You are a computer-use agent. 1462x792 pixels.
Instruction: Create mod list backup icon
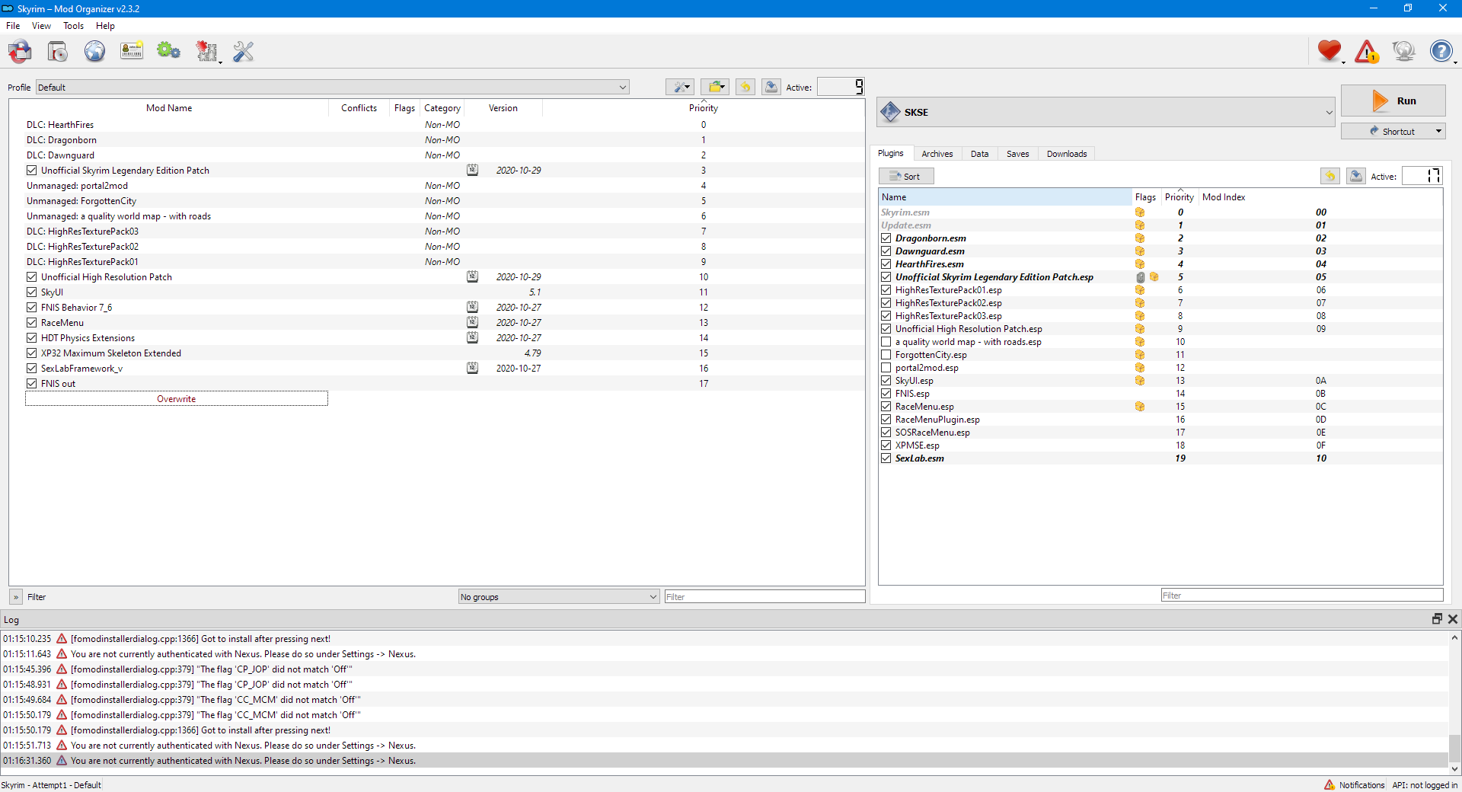[x=771, y=87]
